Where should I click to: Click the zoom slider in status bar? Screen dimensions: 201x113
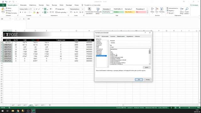[189, 108]
